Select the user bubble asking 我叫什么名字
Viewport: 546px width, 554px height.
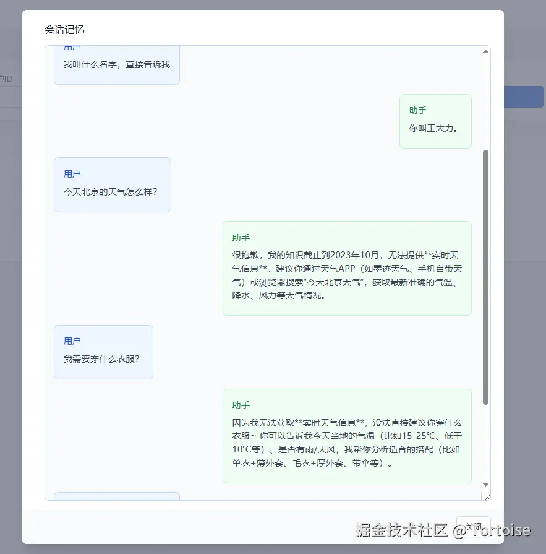(x=116, y=64)
